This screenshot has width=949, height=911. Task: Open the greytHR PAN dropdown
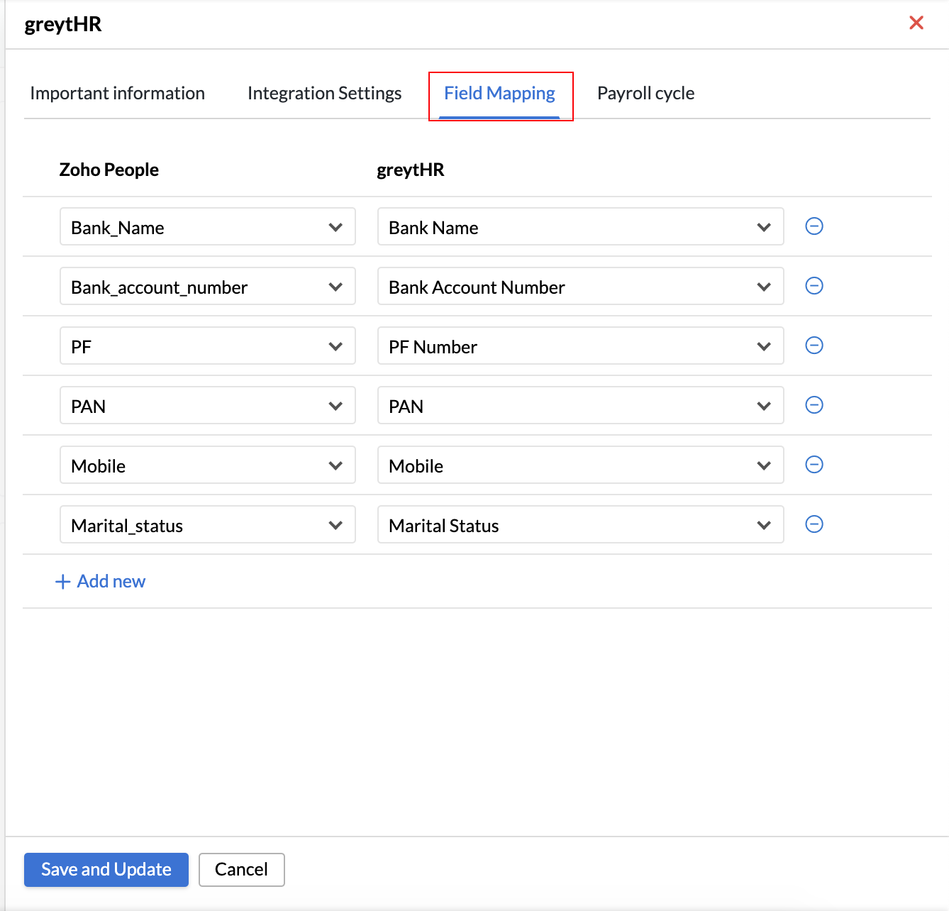tap(581, 406)
